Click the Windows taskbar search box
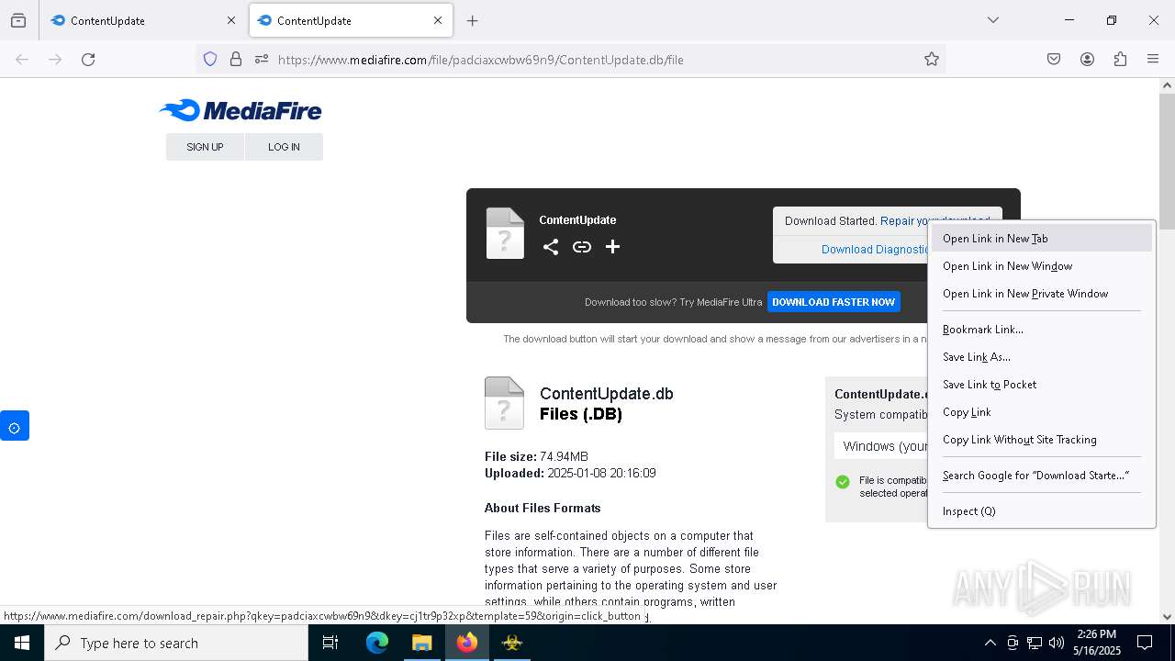 176,643
